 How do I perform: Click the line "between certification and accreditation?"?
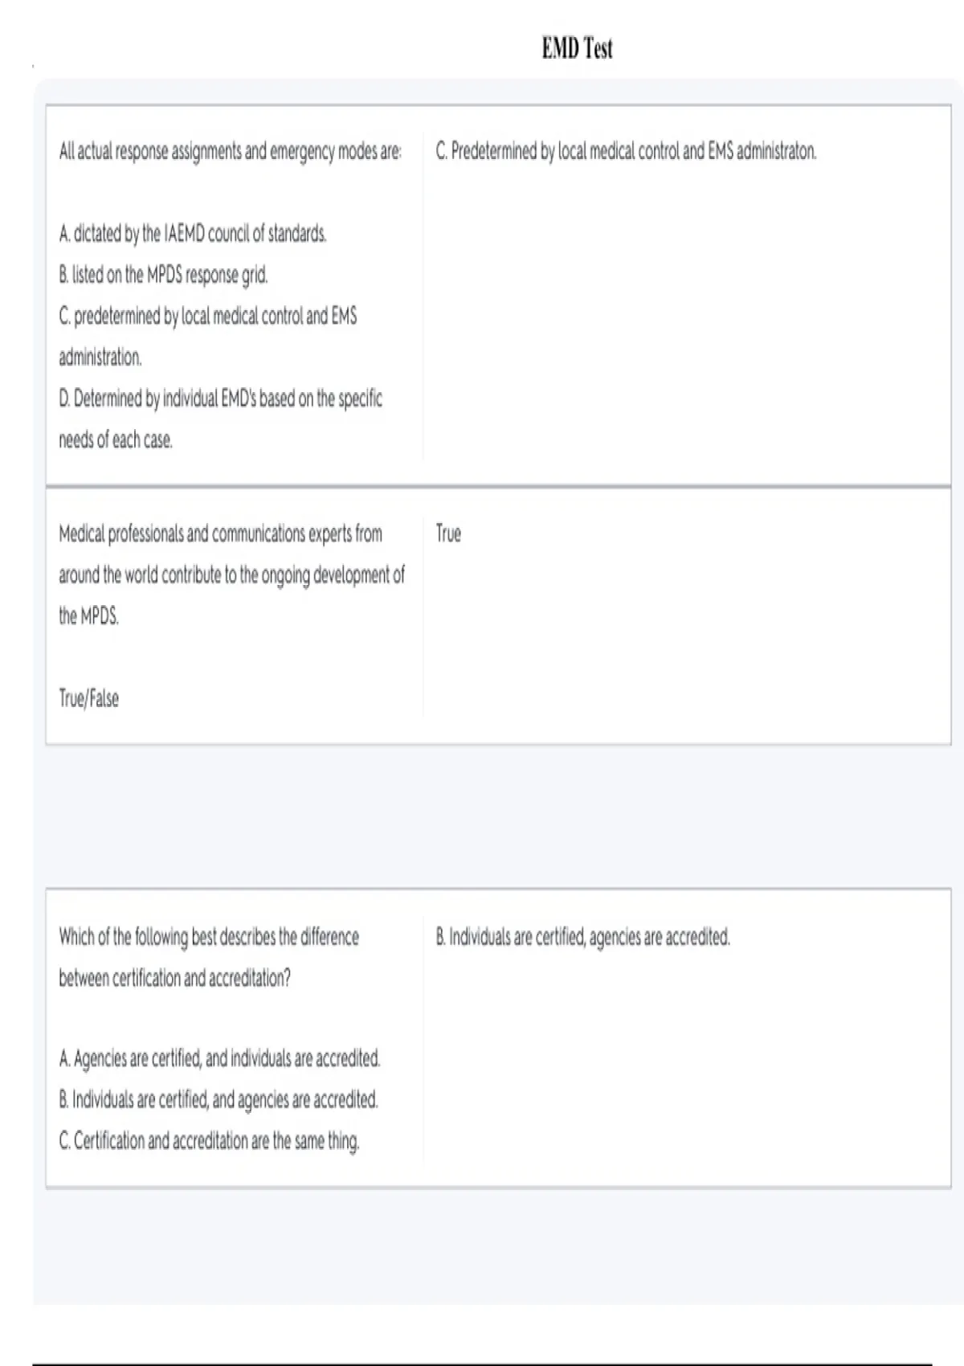pos(174,978)
